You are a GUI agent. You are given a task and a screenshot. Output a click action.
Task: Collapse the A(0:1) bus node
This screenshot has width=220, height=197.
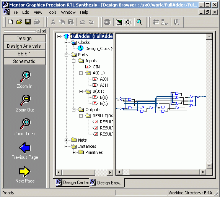coord(81,73)
